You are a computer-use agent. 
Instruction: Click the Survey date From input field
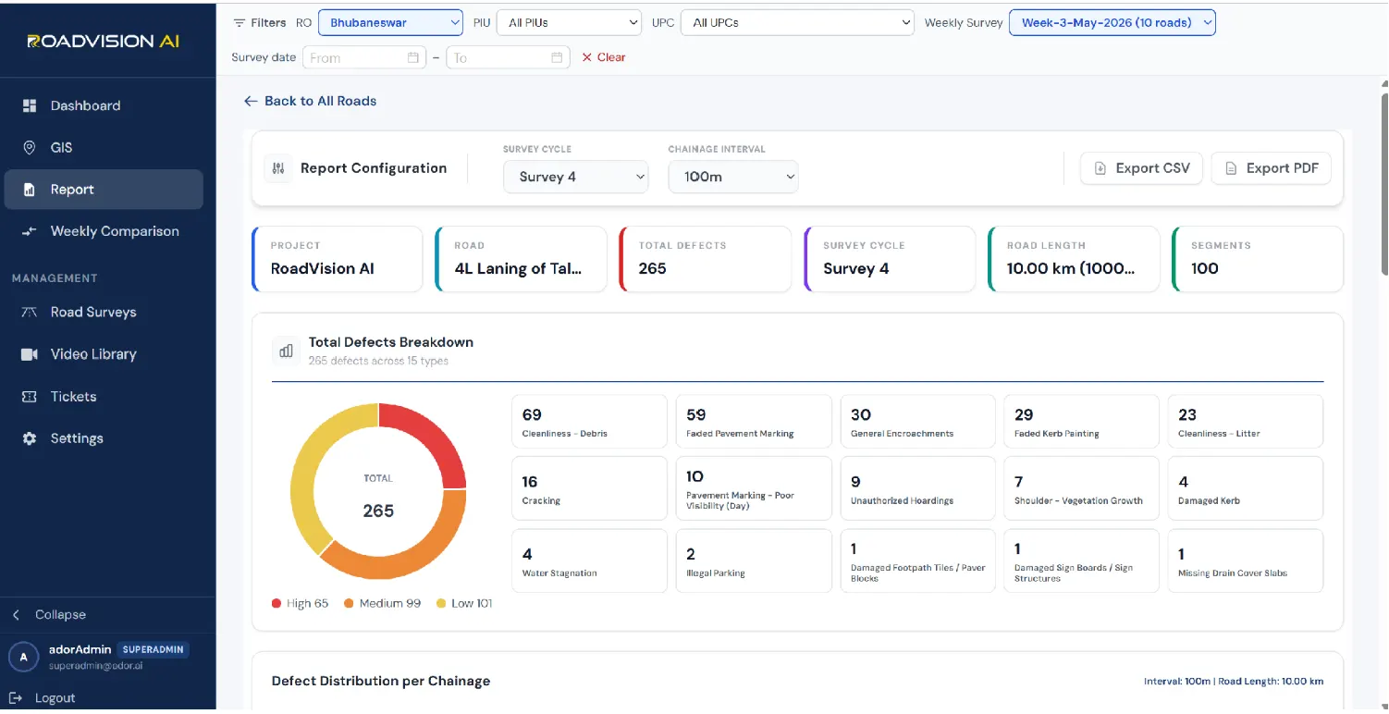tap(364, 57)
